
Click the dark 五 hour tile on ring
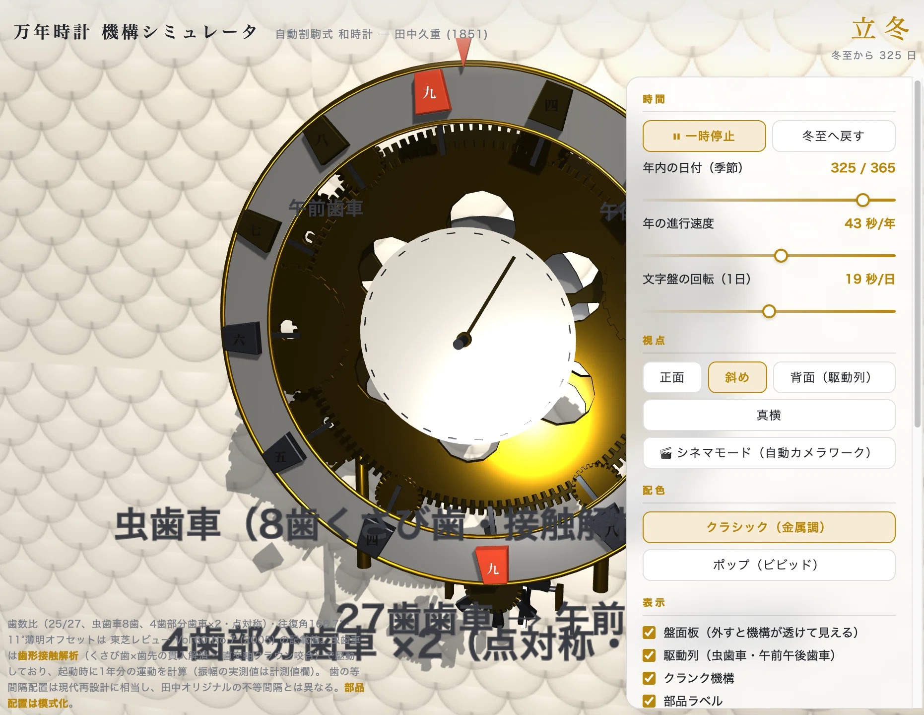(x=284, y=454)
